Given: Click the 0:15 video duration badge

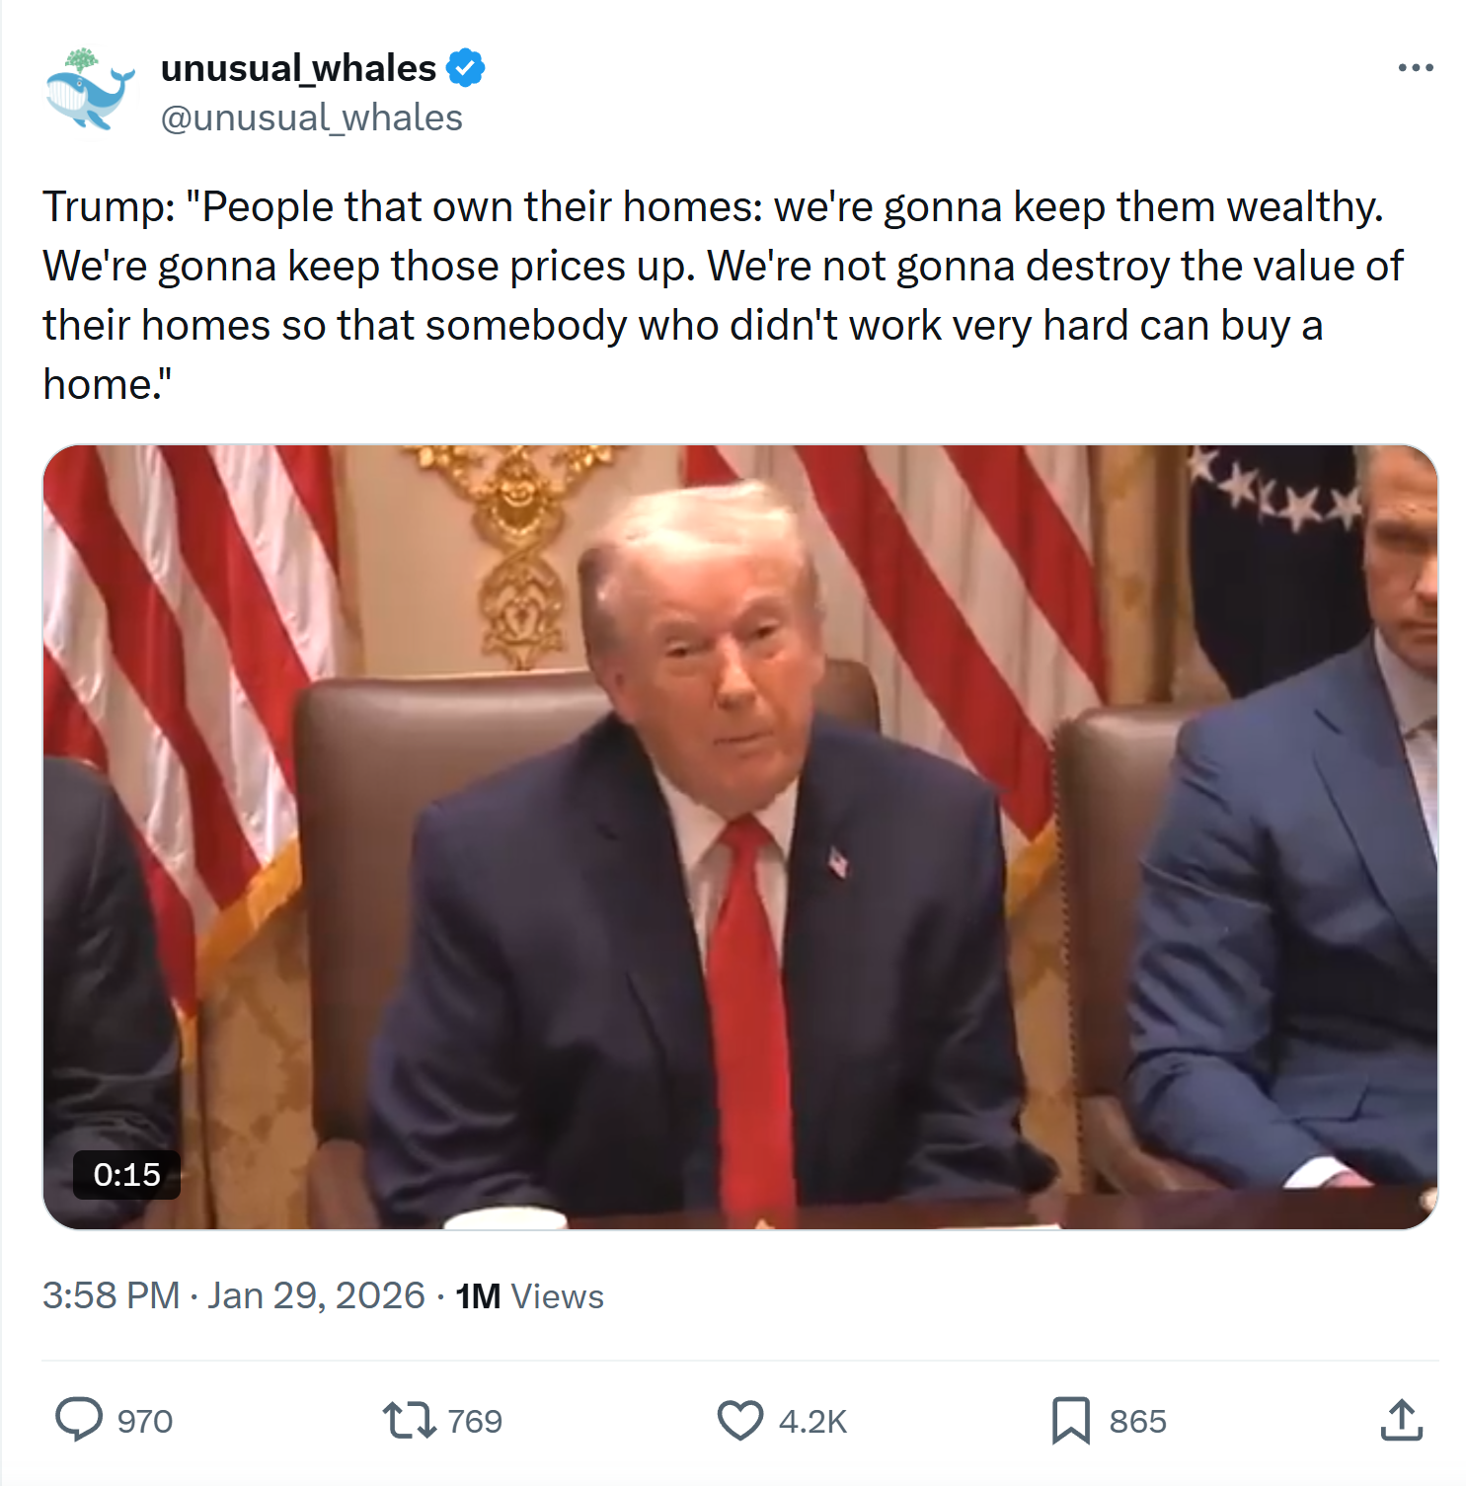Looking at the screenshot, I should (126, 1174).
